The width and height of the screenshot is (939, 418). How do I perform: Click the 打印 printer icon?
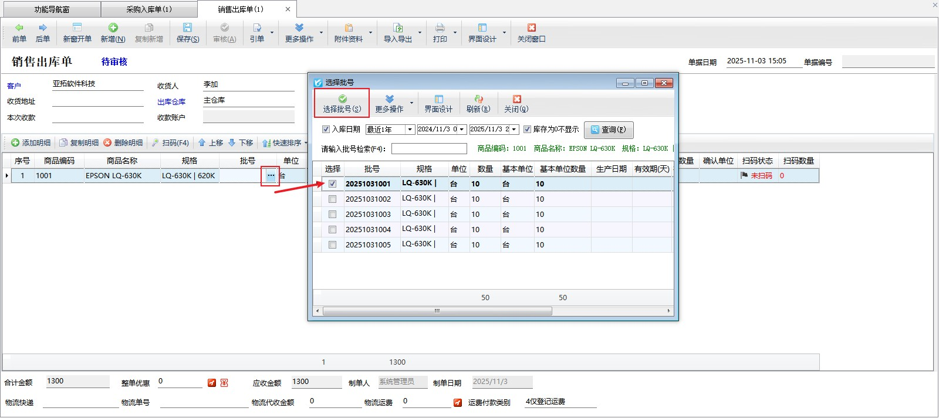[x=440, y=28]
